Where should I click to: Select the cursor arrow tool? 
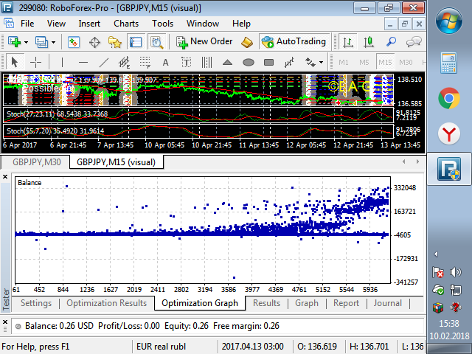[x=15, y=62]
